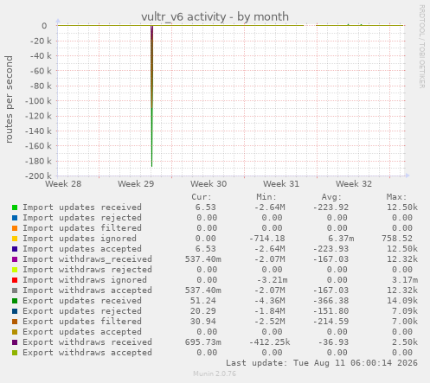The width and height of the screenshot is (430, 383).
Task: Click the Import updates received green swatch
Action: 15,207
